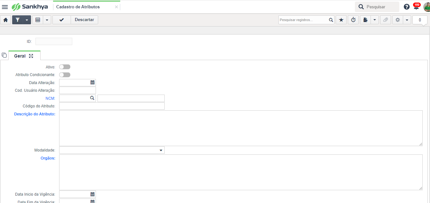430x203 pixels.
Task: Click the search magnifier in Pesquisar registros
Action: point(331,20)
